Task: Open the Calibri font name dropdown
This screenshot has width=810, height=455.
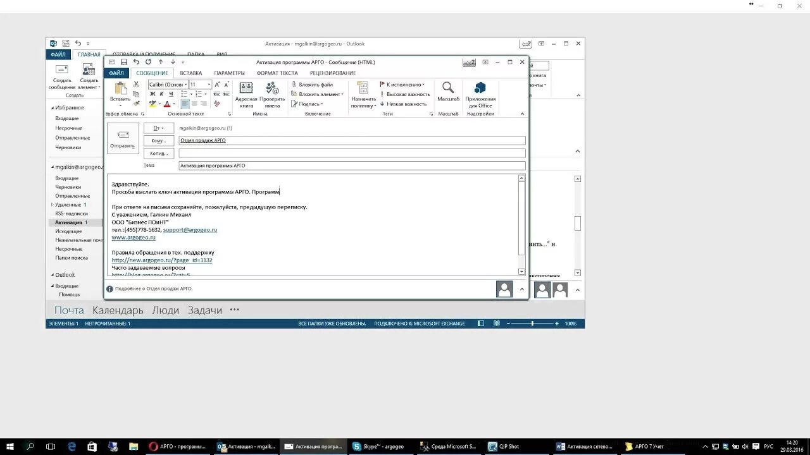Action: point(185,84)
